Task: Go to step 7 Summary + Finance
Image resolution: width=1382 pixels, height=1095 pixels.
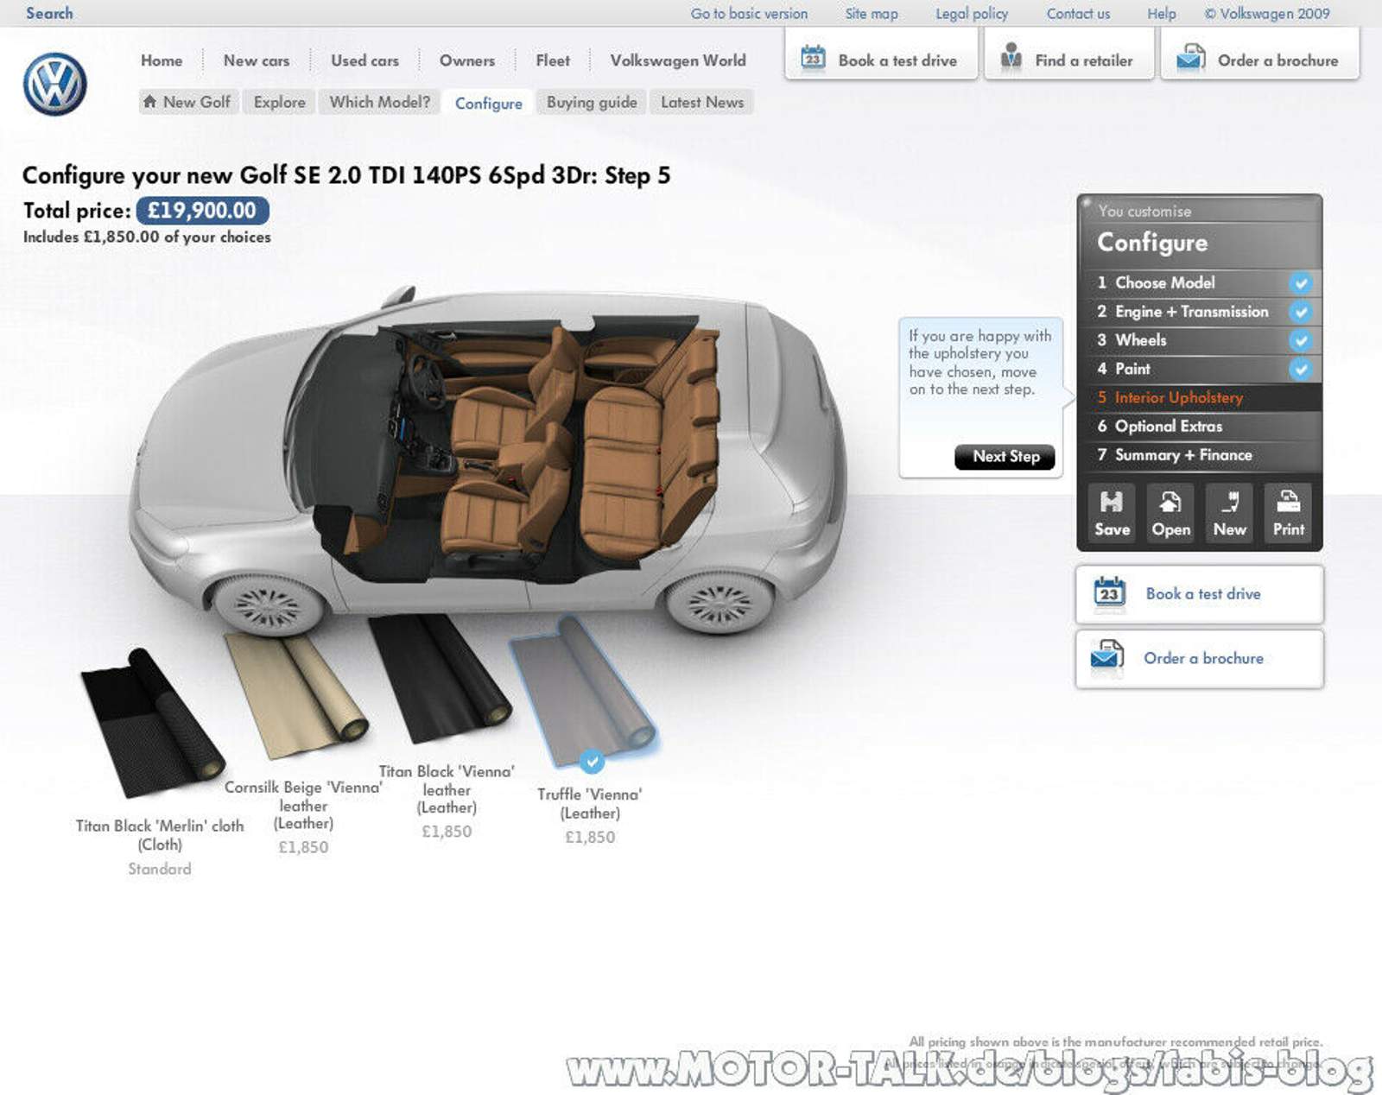Action: [x=1200, y=454]
